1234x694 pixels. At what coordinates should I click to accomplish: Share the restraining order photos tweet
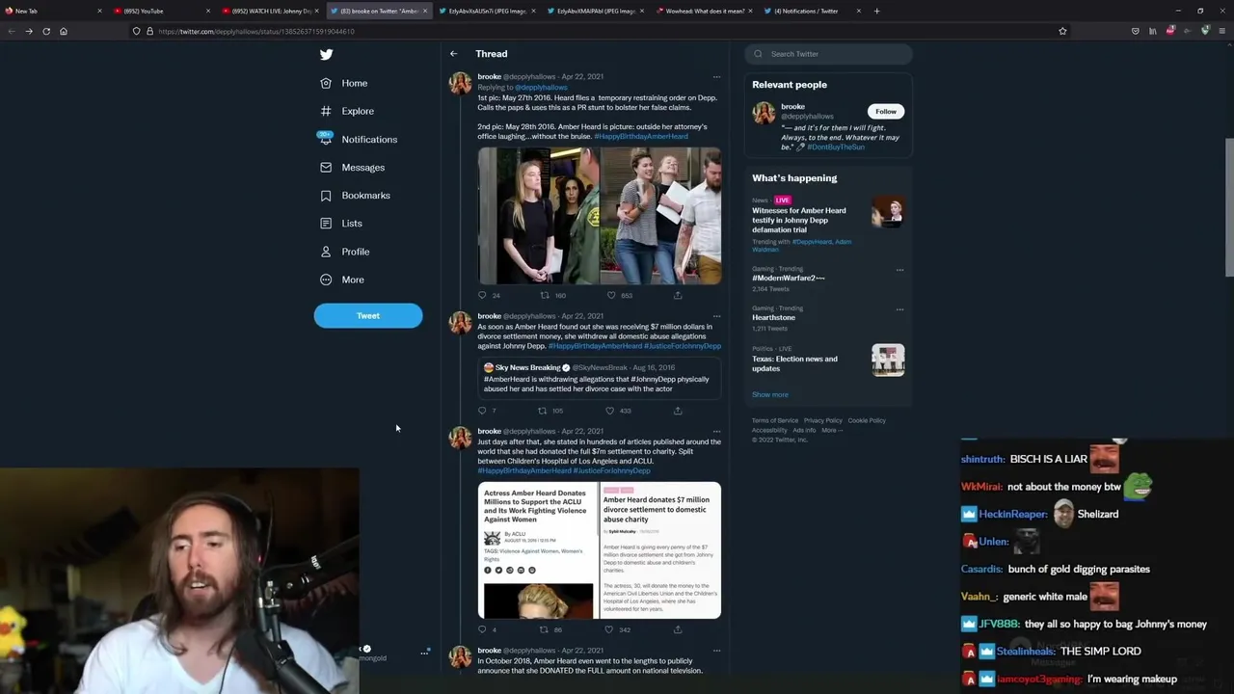678,295
